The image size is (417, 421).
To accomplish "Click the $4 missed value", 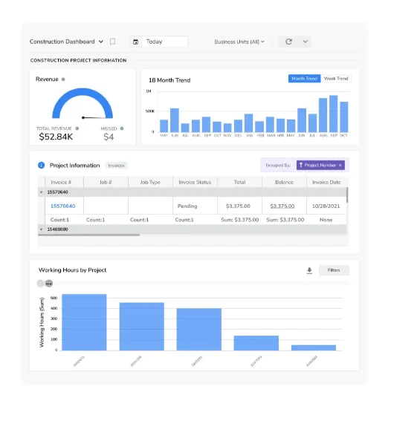I will coord(109,137).
